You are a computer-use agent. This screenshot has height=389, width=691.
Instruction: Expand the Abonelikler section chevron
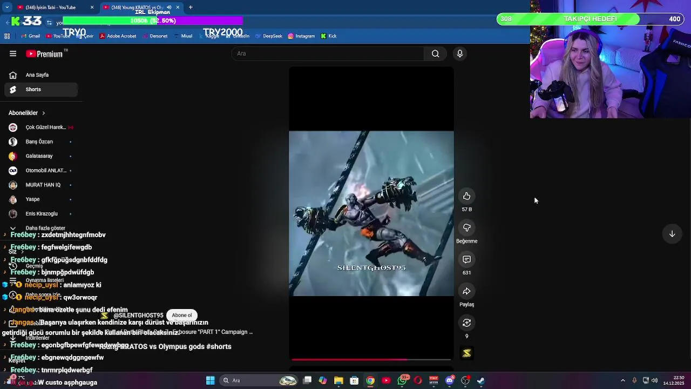pos(43,113)
